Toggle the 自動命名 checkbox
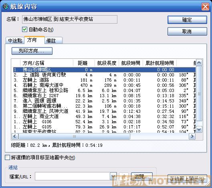This screenshot has width=212, height=188. 24,30
